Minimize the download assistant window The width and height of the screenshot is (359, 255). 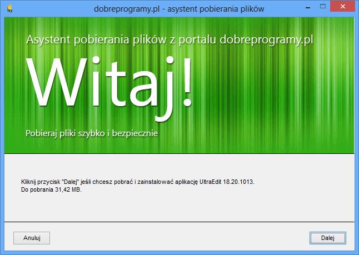coord(308,7)
